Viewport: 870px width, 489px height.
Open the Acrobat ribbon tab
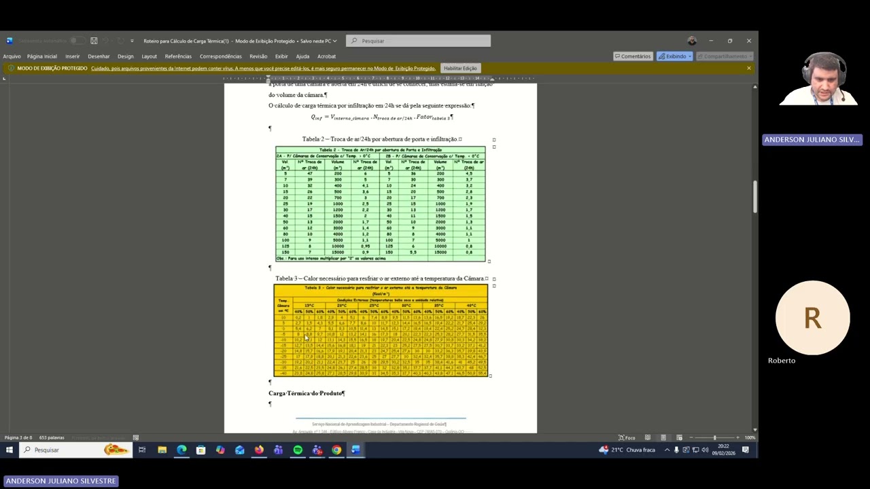(x=326, y=56)
